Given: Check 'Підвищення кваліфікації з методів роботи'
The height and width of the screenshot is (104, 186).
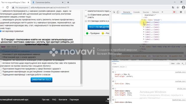Looking at the screenshot, I should tap(1, 75).
